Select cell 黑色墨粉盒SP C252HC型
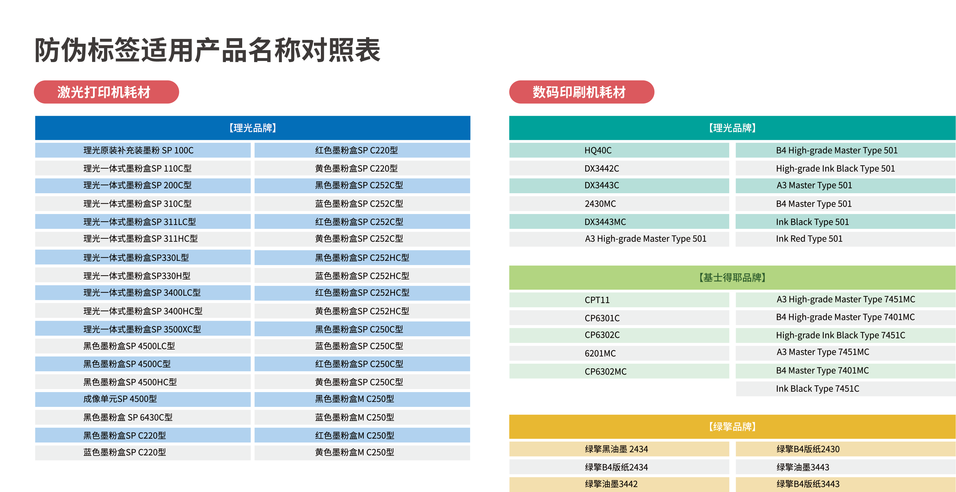Viewport: 956px width, 492px height. coord(362,257)
